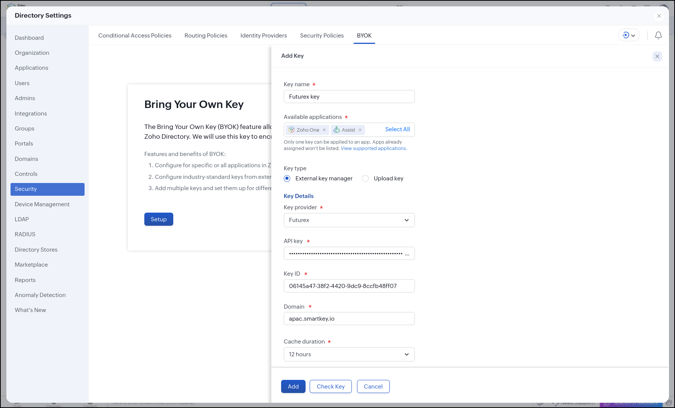Open Groups in the sidebar
The image size is (675, 408).
(47, 129)
